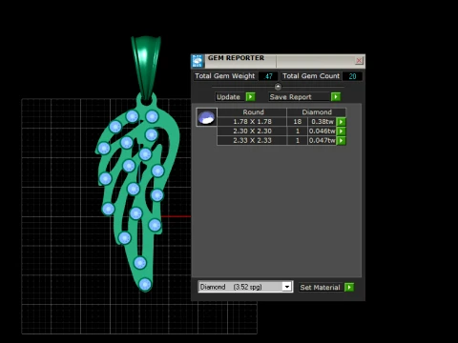Collapse the panel with the round arrow handle
458x343 pixels.
278,87
